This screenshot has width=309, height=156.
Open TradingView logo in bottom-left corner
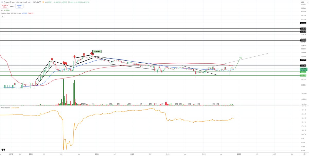3,150
